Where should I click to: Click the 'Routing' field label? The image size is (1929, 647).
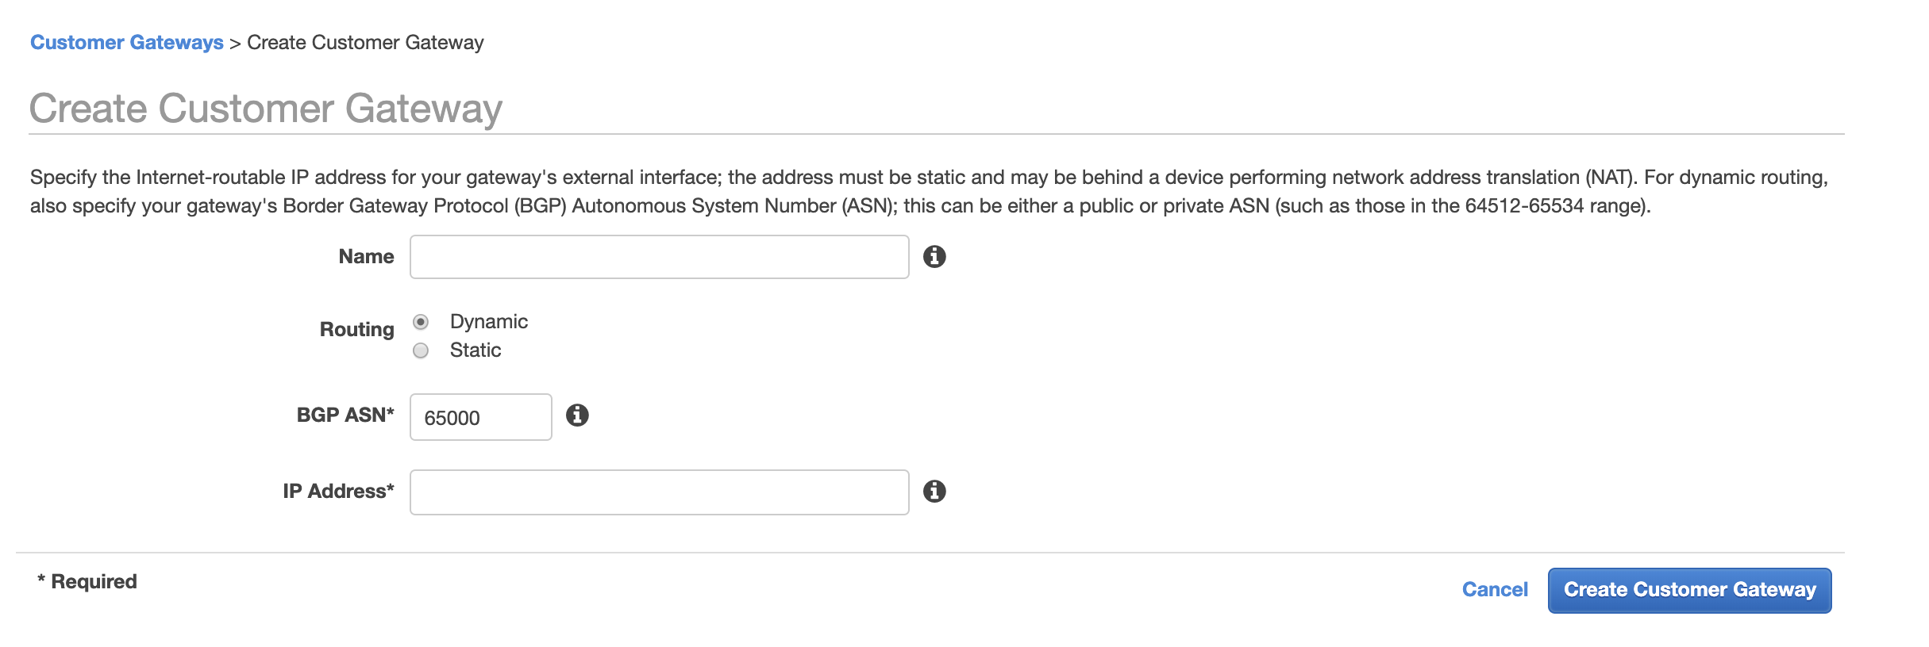tap(356, 330)
